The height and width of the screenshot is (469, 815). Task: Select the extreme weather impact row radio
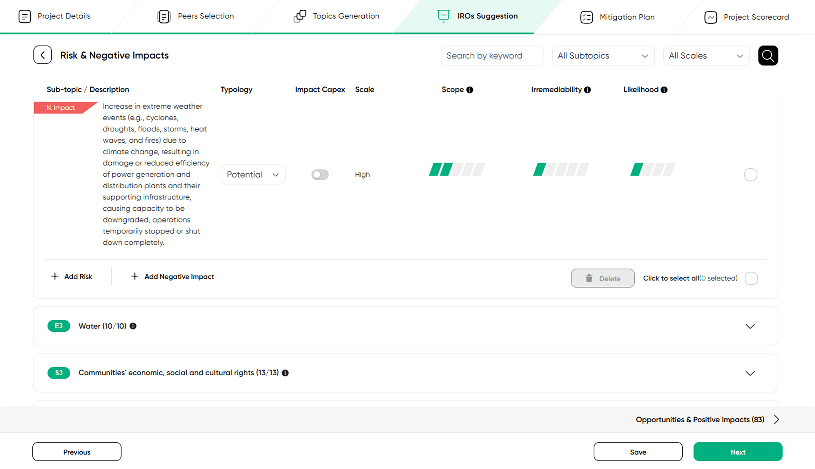(x=750, y=175)
